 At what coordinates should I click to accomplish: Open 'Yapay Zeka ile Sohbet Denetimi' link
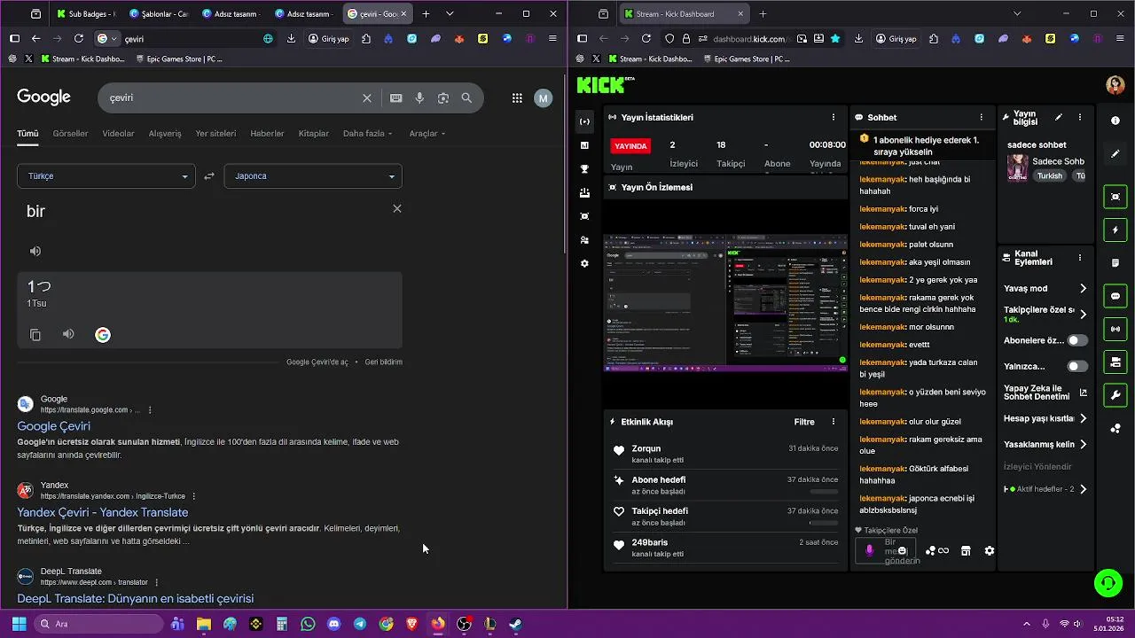pyautogui.click(x=1045, y=392)
